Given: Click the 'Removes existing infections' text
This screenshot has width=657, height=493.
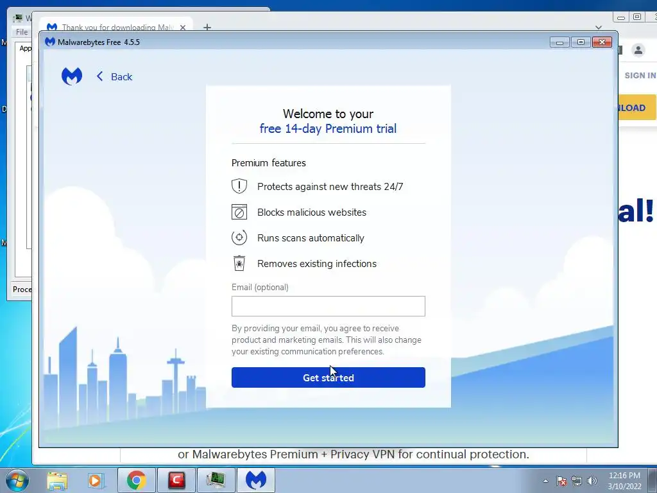Looking at the screenshot, I should coord(317,263).
